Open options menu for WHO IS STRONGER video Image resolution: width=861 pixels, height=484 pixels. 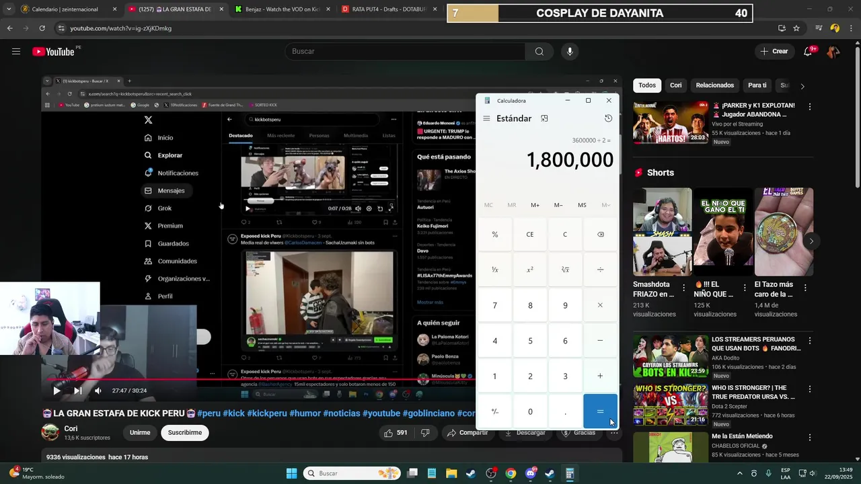click(810, 389)
